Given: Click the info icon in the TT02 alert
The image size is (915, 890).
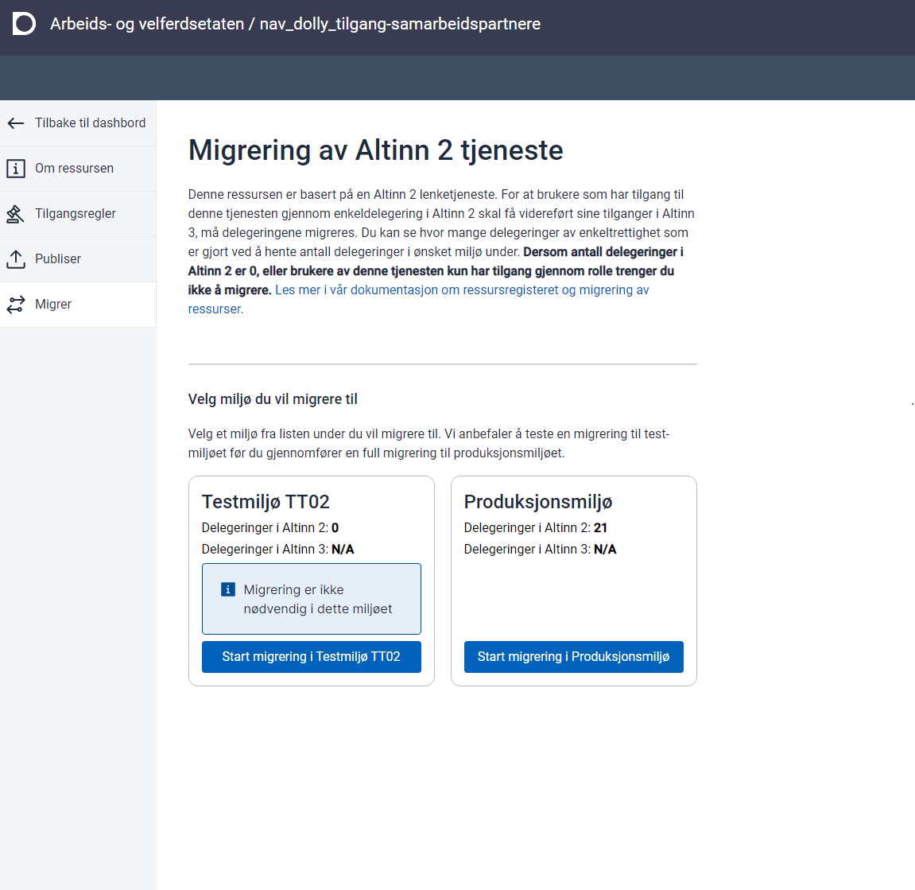Looking at the screenshot, I should 228,589.
